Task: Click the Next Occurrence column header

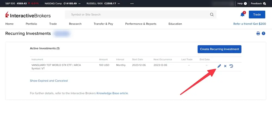Action: (x=163, y=59)
